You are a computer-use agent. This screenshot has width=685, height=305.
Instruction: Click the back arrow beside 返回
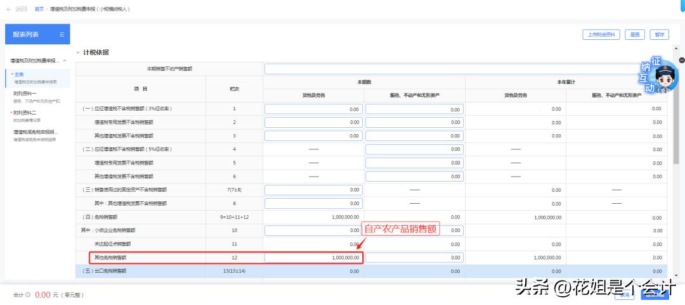pyautogui.click(x=9, y=9)
